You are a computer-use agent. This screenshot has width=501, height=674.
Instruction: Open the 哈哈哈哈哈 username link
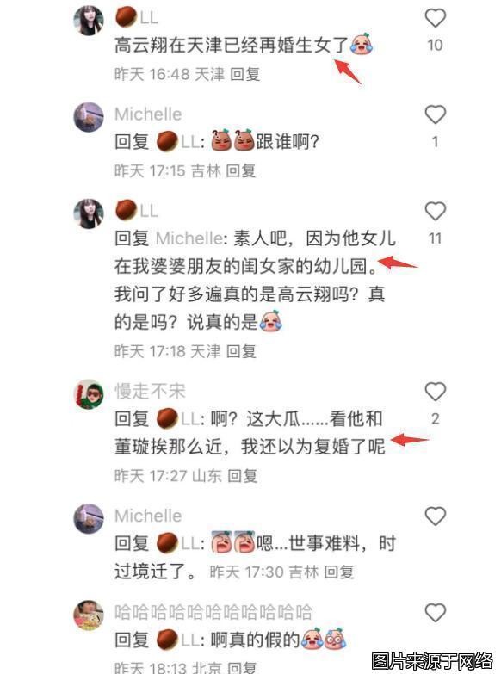tap(213, 612)
